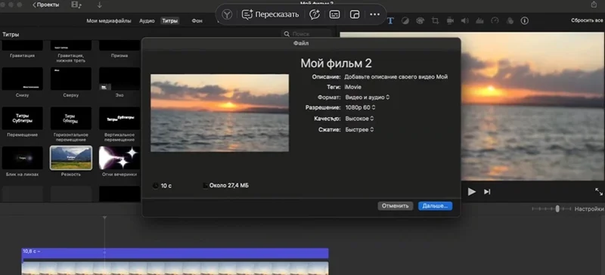Screen dimensions: 605x275
Task: Open timeline Настройки
Action: 589,209
